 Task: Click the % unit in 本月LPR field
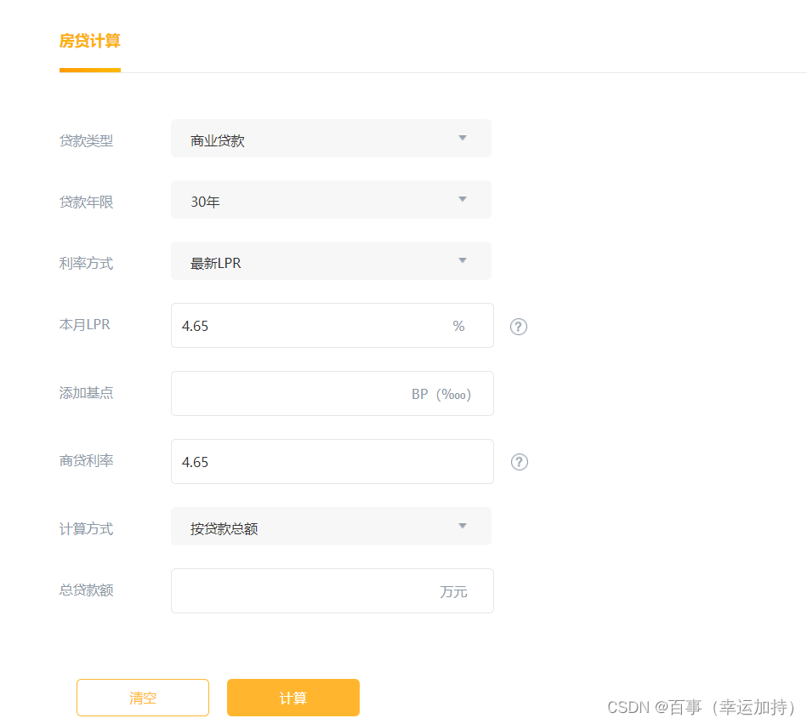tap(458, 326)
